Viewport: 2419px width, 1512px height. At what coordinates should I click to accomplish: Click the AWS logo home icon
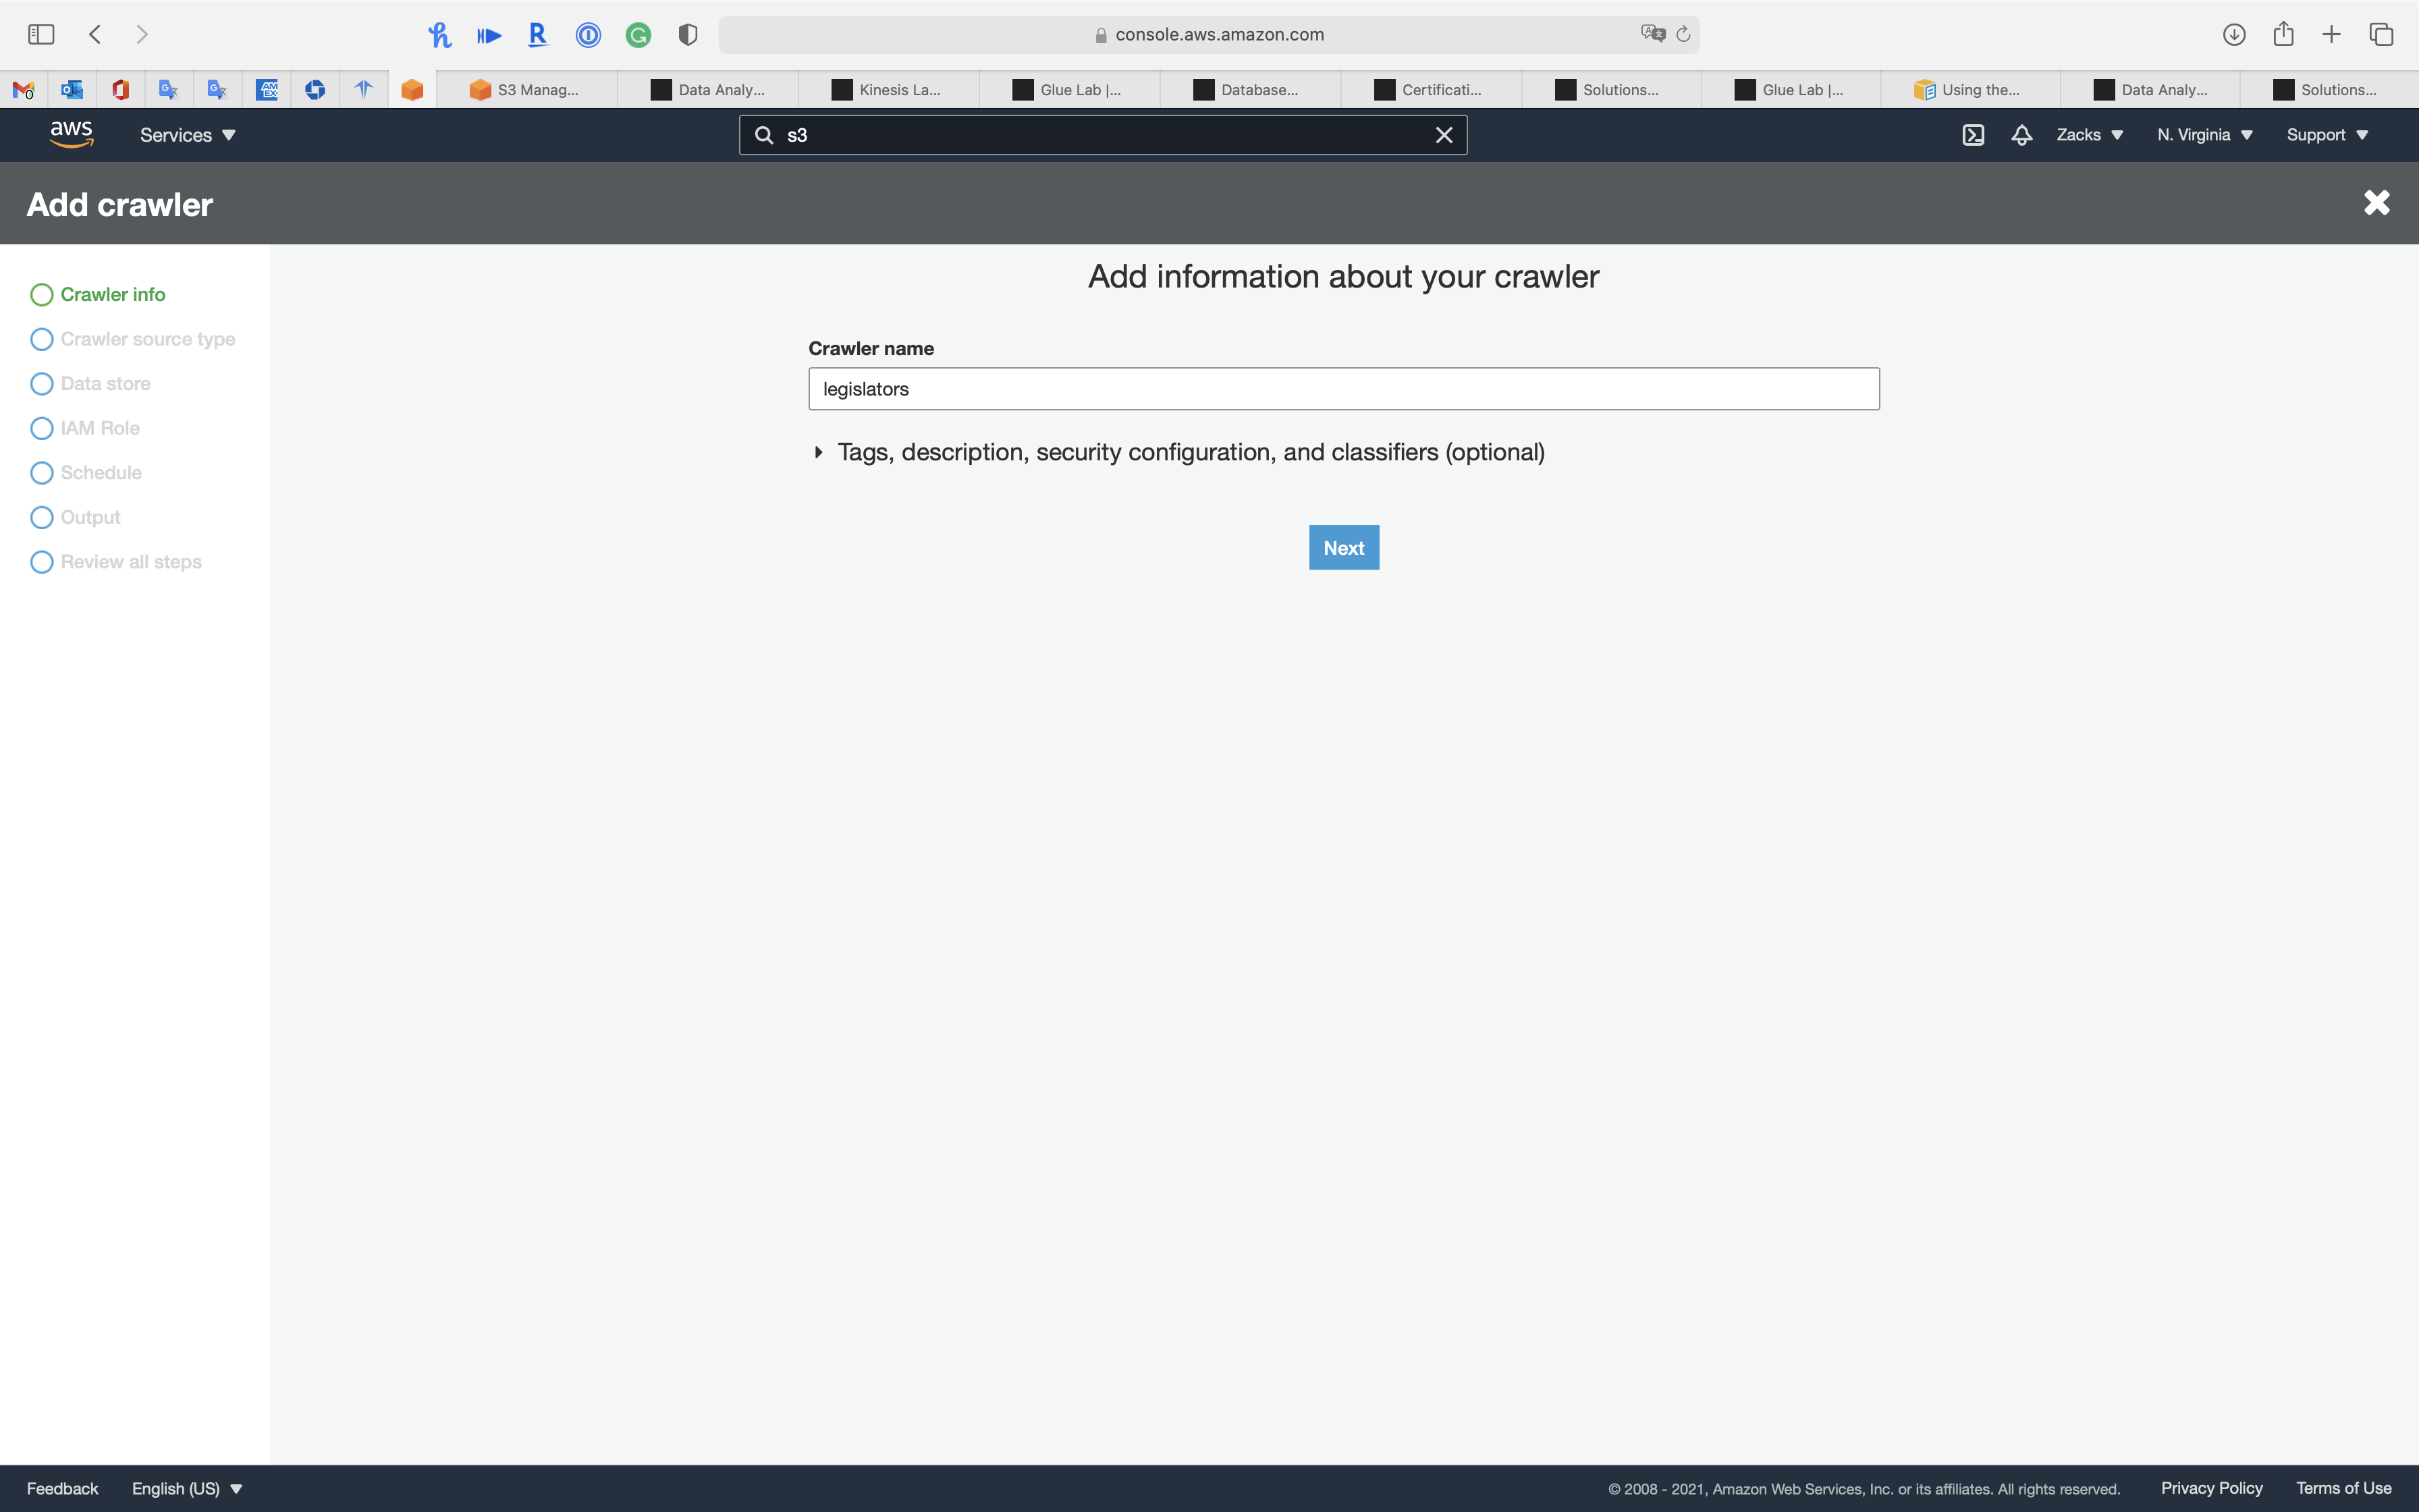71,134
